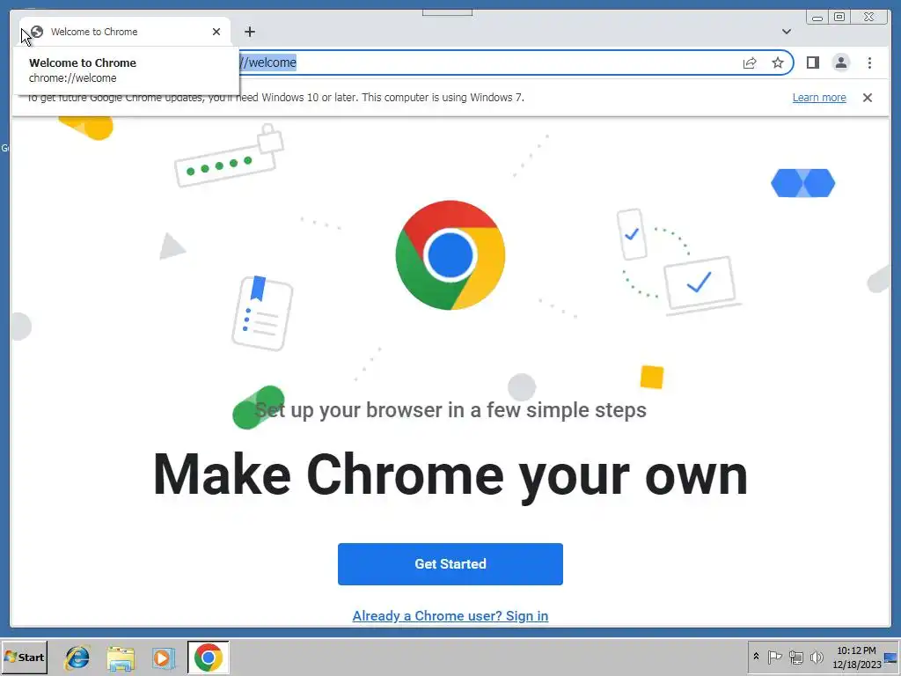Open the Action Center flag icon
Viewport: 901px width, 676px height.
[774, 657]
